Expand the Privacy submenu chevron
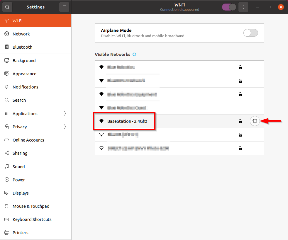 point(65,127)
